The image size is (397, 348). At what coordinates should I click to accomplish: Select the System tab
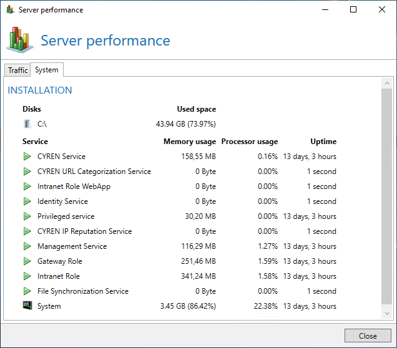[47, 70]
